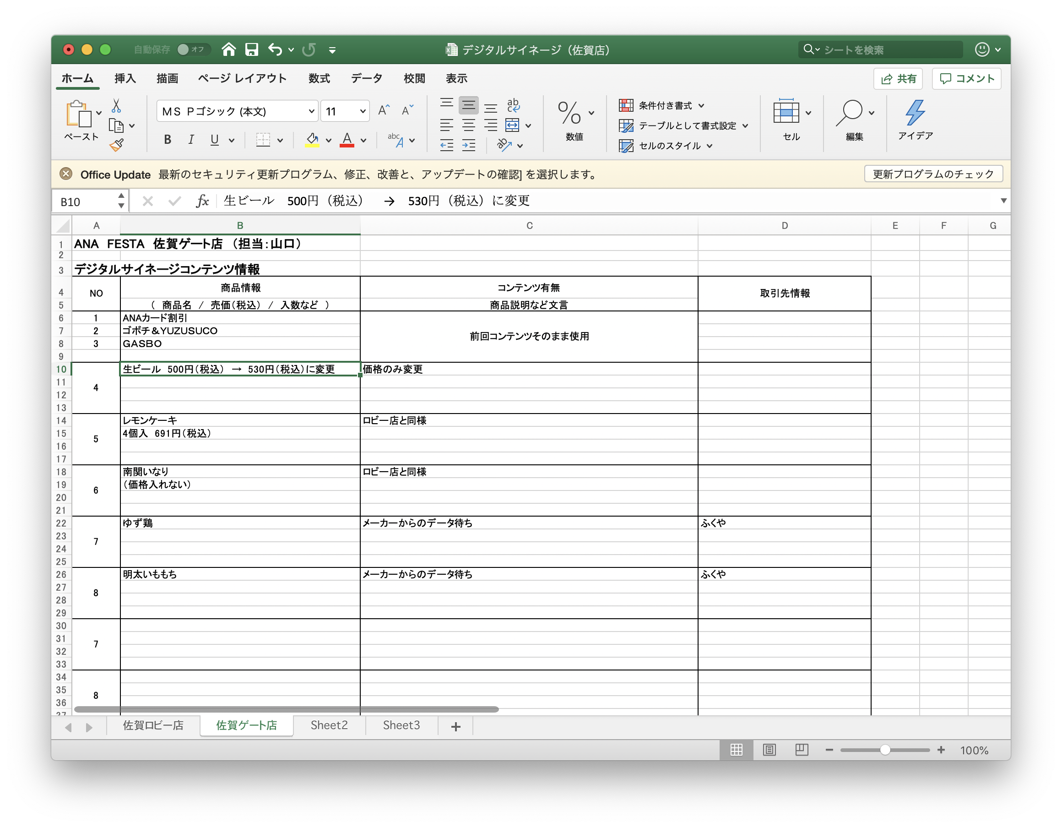Switch to the 佐賀ロビー店 sheet
This screenshot has width=1062, height=828.
[153, 725]
